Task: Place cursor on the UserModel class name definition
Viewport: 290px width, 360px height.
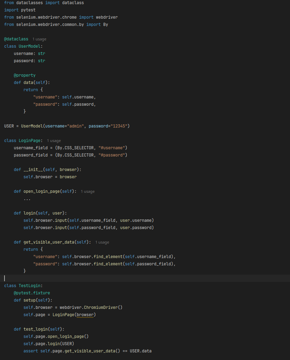Action: pos(30,46)
